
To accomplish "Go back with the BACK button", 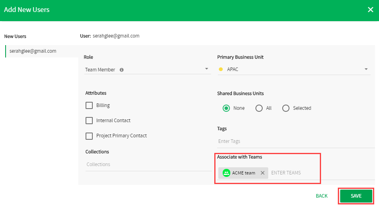I will pyautogui.click(x=321, y=196).
